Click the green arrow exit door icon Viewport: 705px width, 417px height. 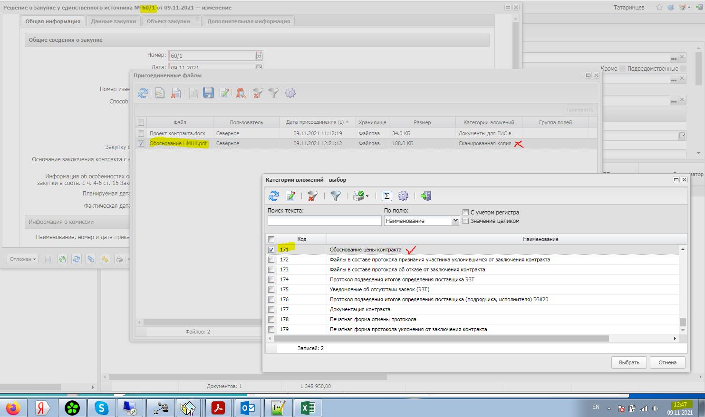tap(425, 196)
